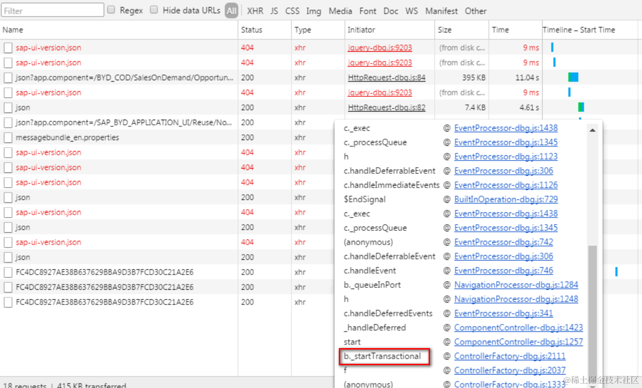Image resolution: width=642 pixels, height=388 pixels.
Task: Select the json?app.component=/SAP_BYD_APPLICATION_UI/Reuse request
Action: click(x=125, y=123)
